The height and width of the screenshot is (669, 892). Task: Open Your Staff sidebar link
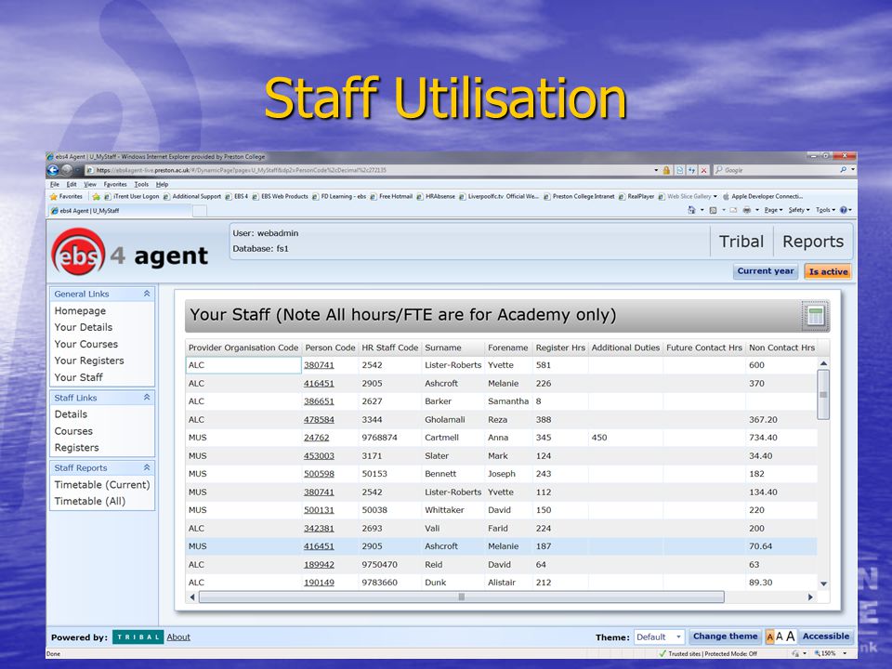(78, 378)
